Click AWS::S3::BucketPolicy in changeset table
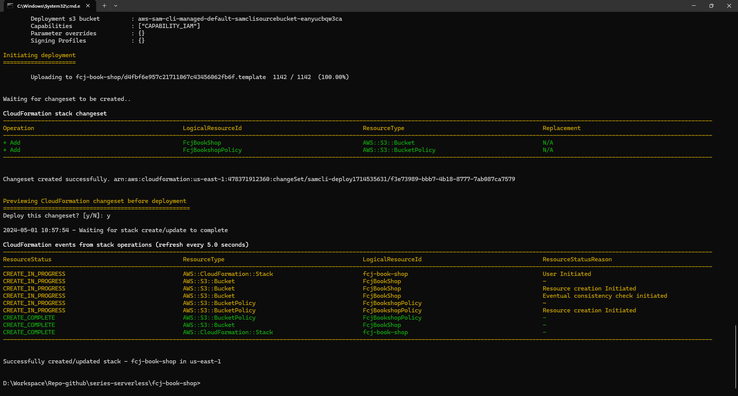The height and width of the screenshot is (396, 738). pyautogui.click(x=399, y=150)
